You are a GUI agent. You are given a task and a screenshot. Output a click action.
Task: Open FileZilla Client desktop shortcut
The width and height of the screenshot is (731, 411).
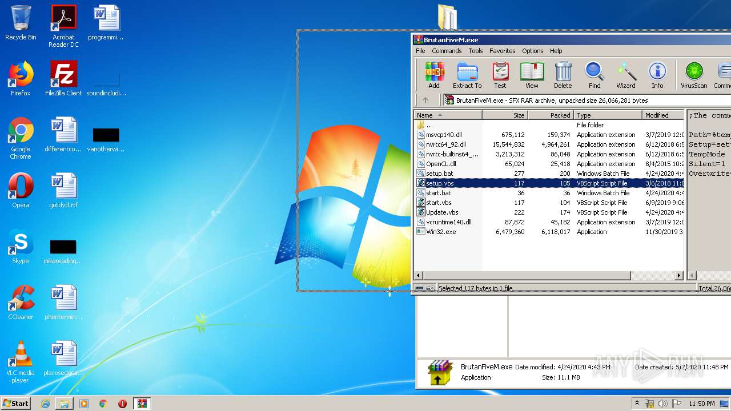[63, 79]
